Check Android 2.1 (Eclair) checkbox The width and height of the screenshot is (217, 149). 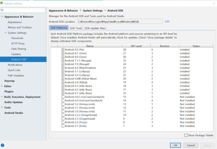pyautogui.click(x=63, y=126)
